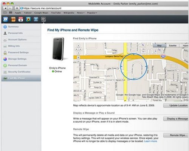Open Account Options in sidebar
The width and height of the screenshot is (189, 151).
(x=21, y=40)
